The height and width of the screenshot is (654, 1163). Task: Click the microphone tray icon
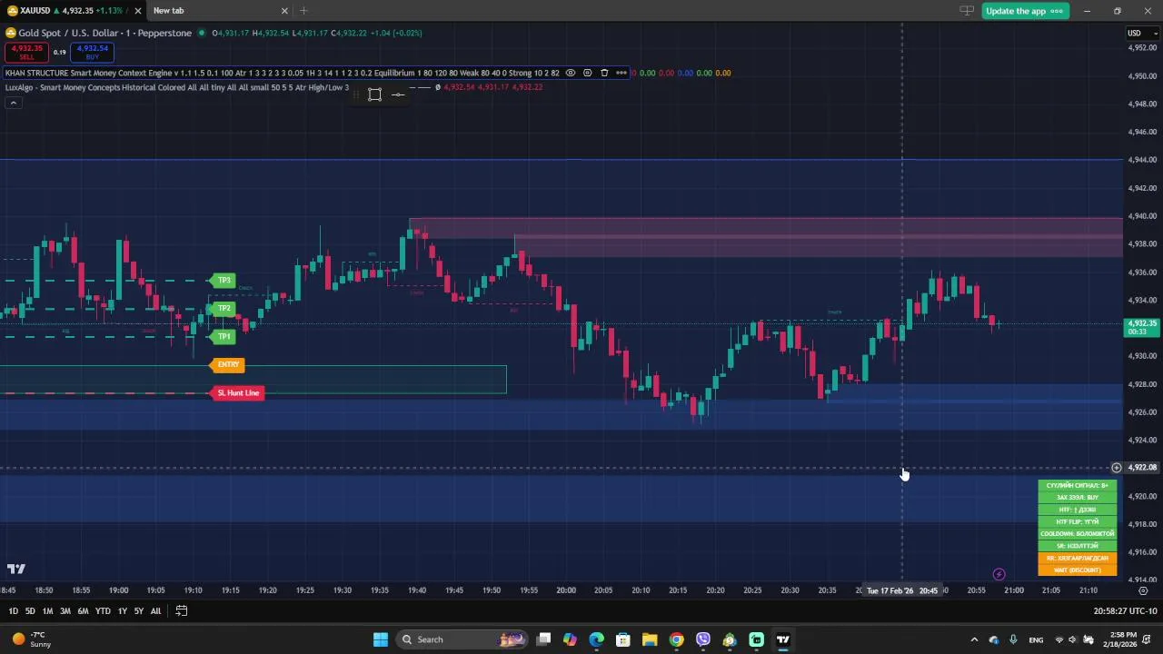(1013, 639)
